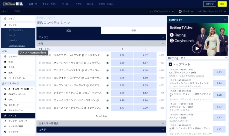Select the 競馬 horse racing icon
This screenshot has width=229, height=136.
tap(5, 72)
